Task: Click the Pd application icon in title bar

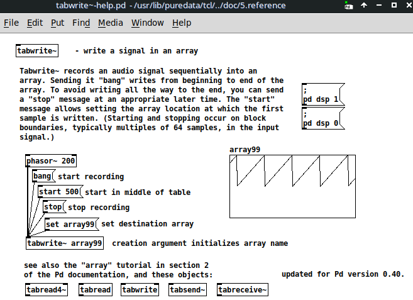Action: pos(349,6)
